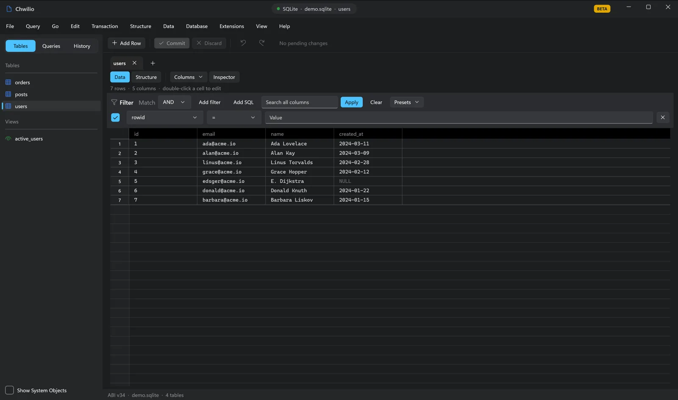This screenshot has width=678, height=400.
Task: Open the Data menu
Action: [169, 26]
